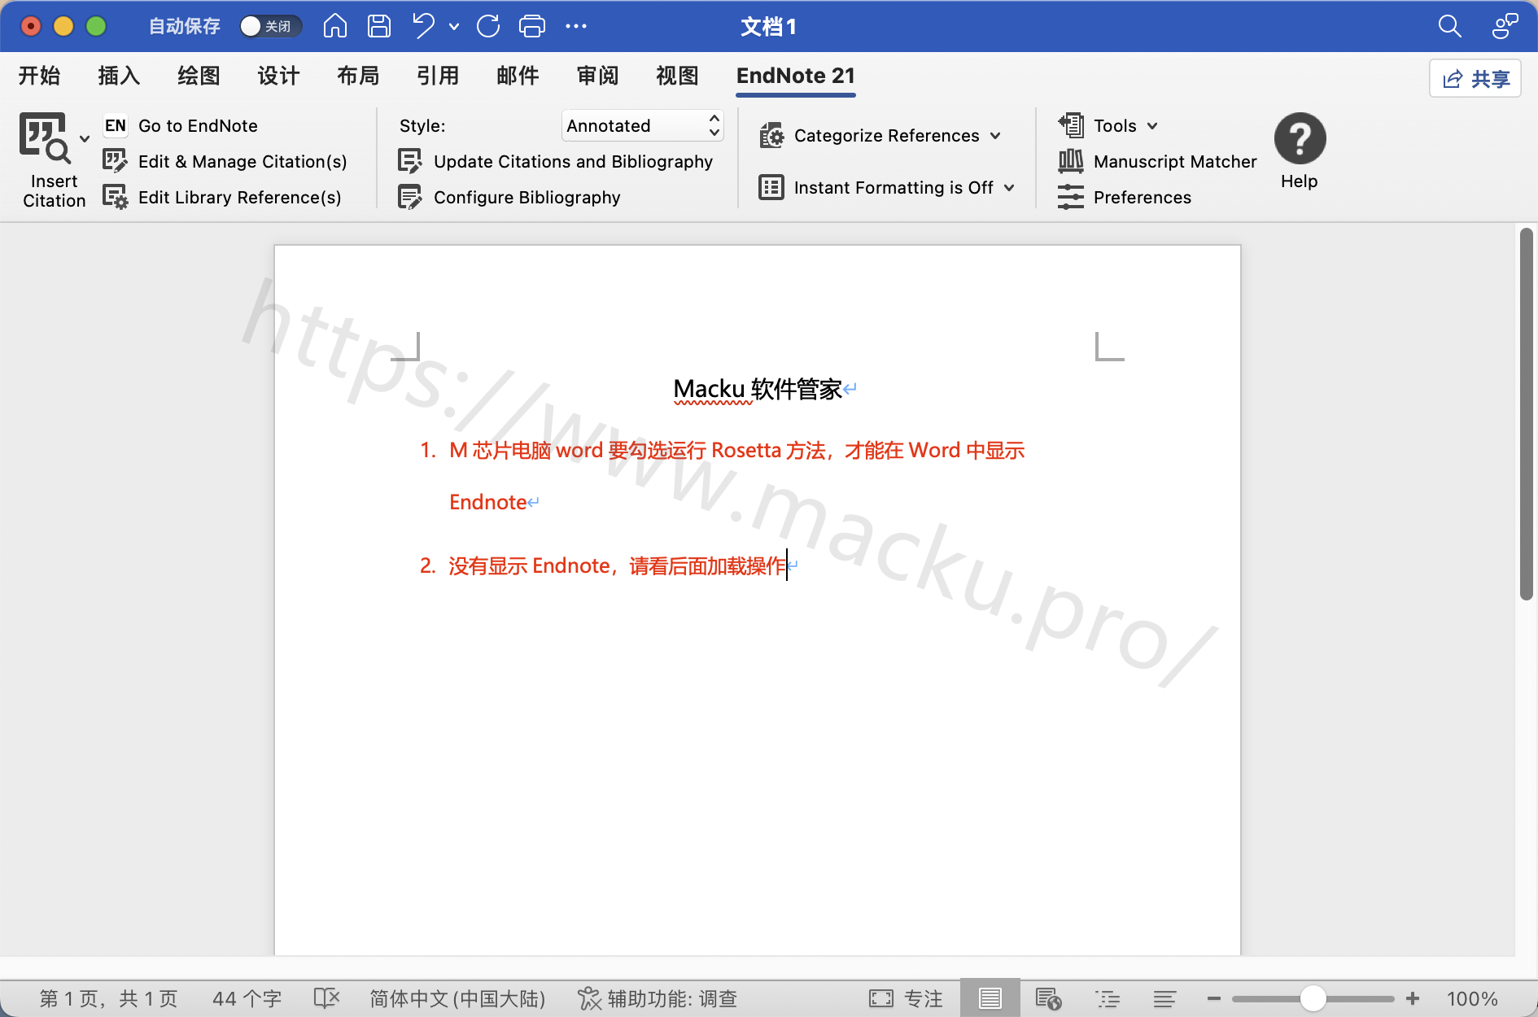Switch to the 插入 tab

point(119,76)
